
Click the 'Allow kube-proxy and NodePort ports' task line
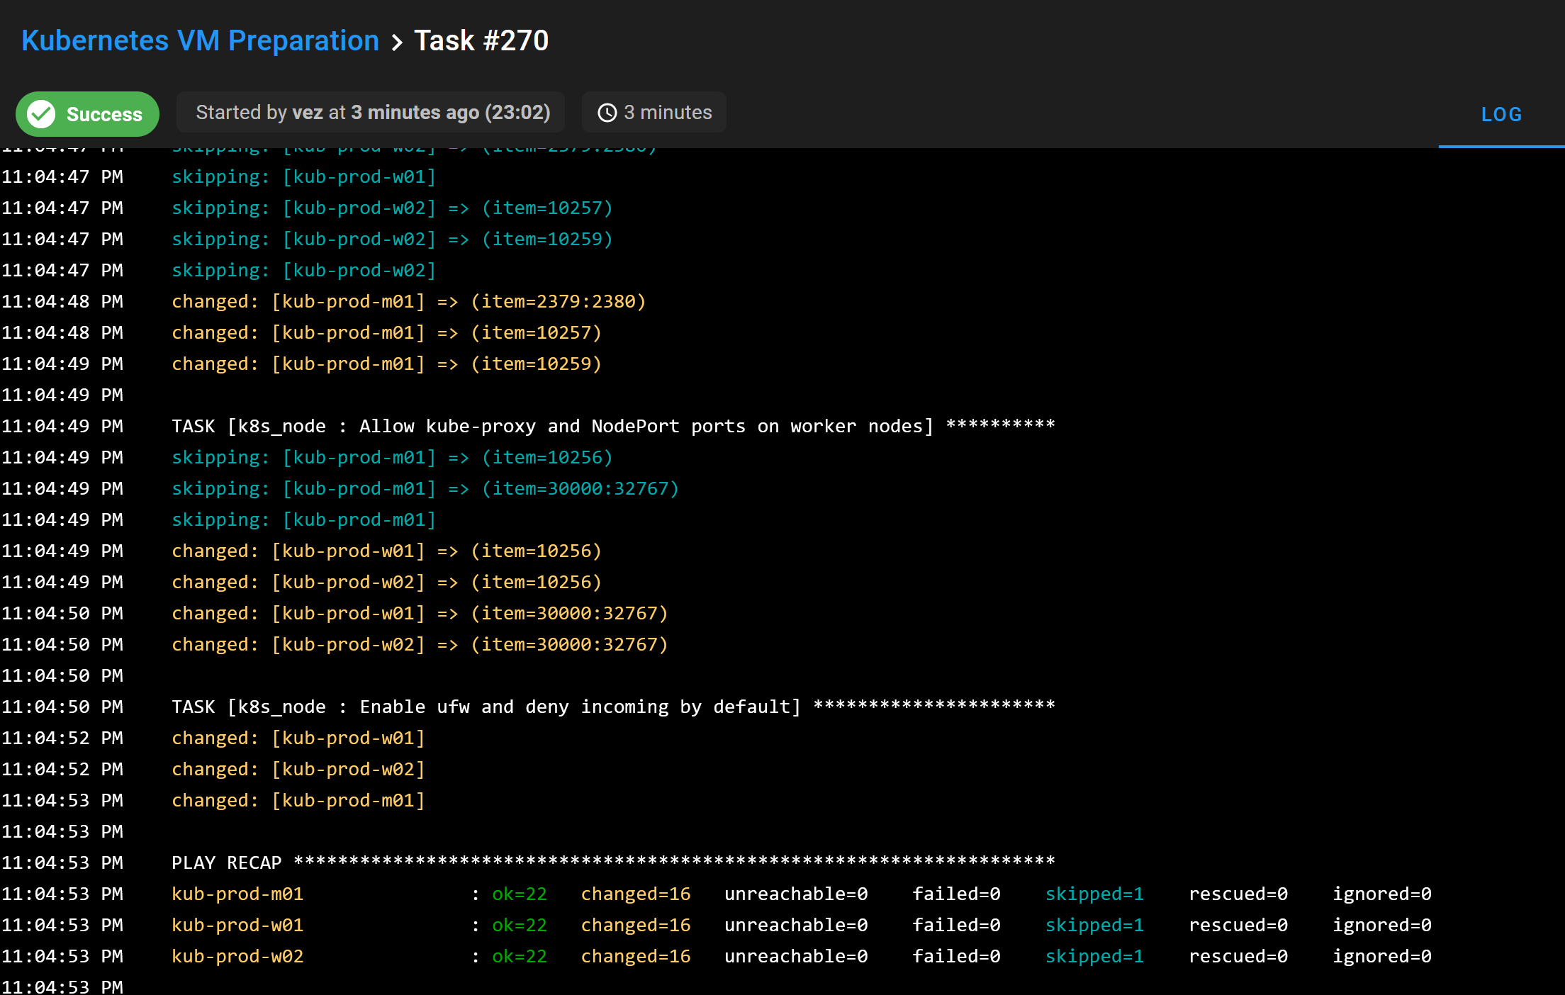(x=613, y=426)
